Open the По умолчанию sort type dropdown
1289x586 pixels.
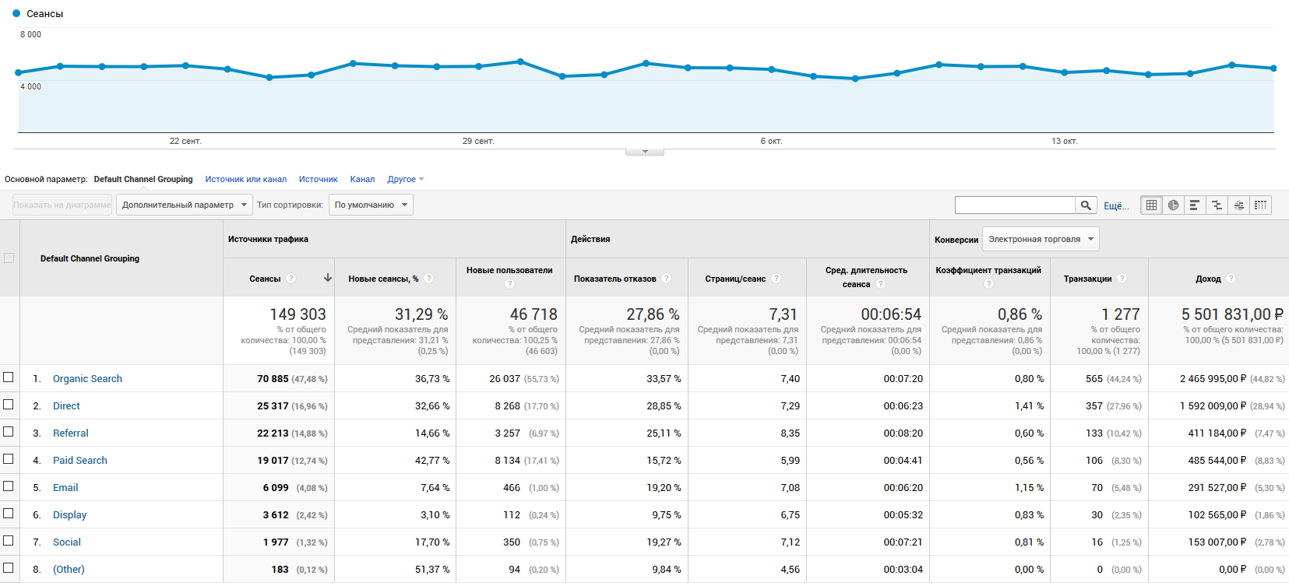pyautogui.click(x=371, y=205)
